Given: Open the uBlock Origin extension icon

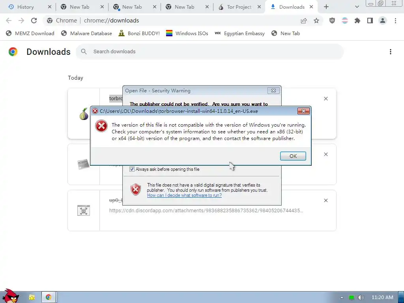Looking at the screenshot, I should coord(332,21).
